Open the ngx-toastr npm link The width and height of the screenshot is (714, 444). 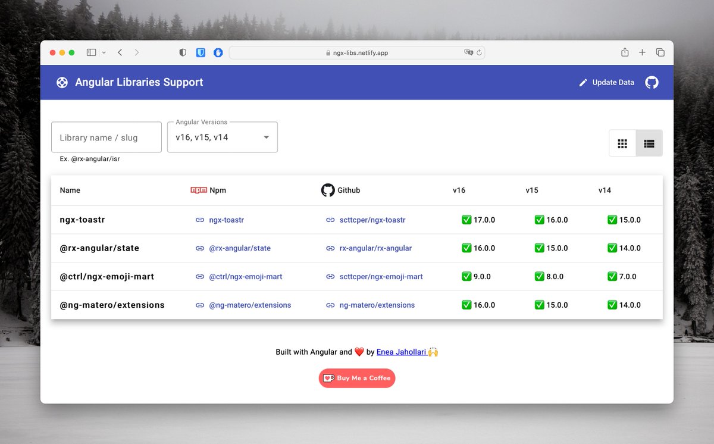tap(220, 220)
